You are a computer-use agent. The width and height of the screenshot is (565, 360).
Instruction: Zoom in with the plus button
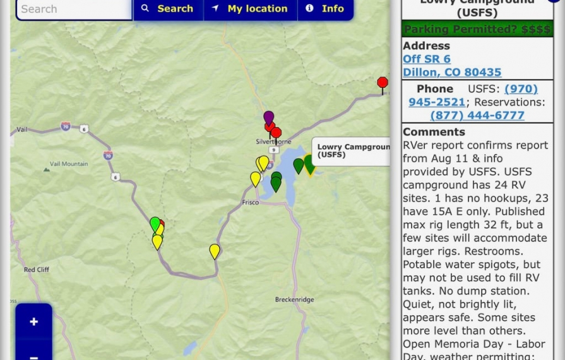pyautogui.click(x=33, y=321)
